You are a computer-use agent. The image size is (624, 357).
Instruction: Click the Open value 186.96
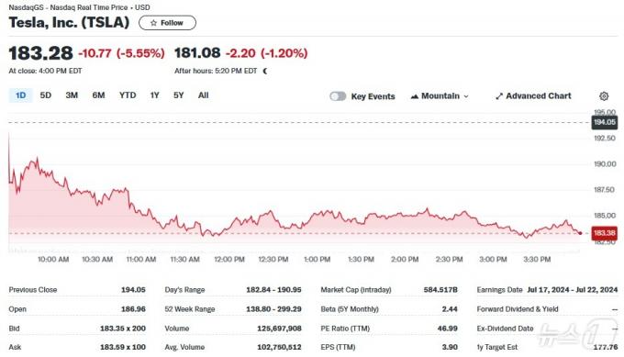(133, 309)
